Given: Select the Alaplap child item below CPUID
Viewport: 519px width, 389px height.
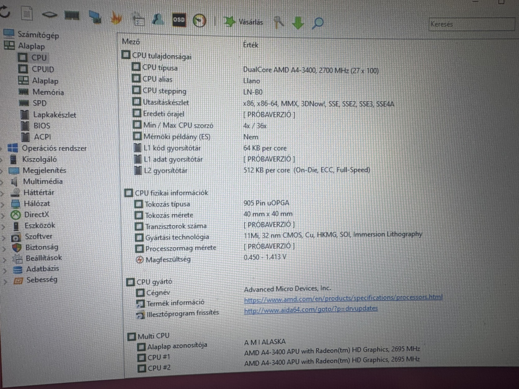Looking at the screenshot, I should pyautogui.click(x=45, y=81).
